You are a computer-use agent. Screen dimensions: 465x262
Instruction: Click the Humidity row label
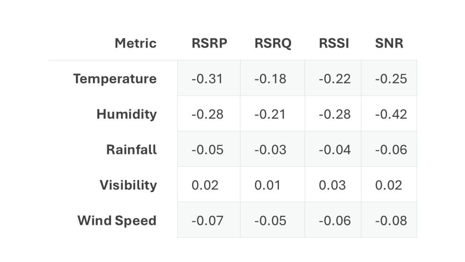click(x=127, y=114)
